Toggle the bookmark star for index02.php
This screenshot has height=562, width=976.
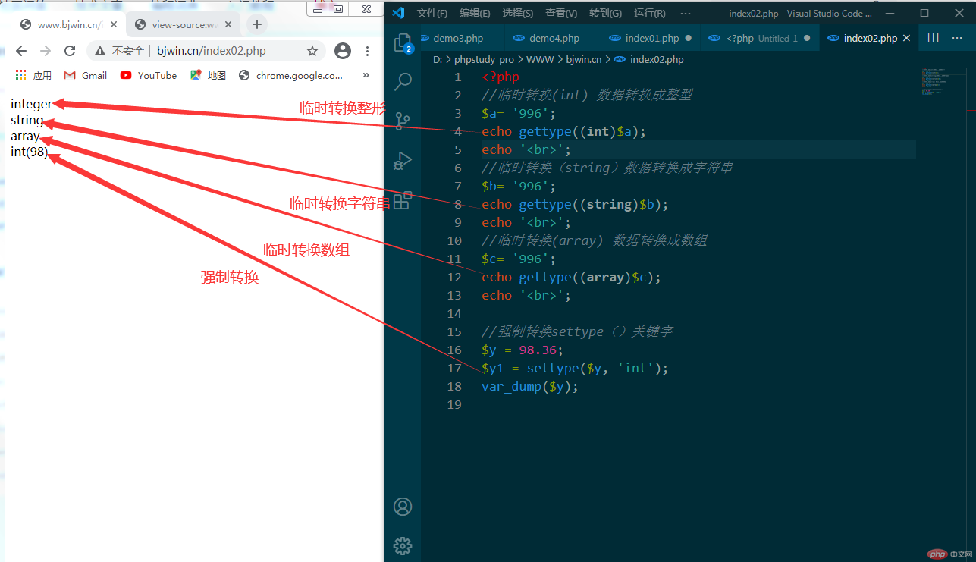(x=312, y=51)
